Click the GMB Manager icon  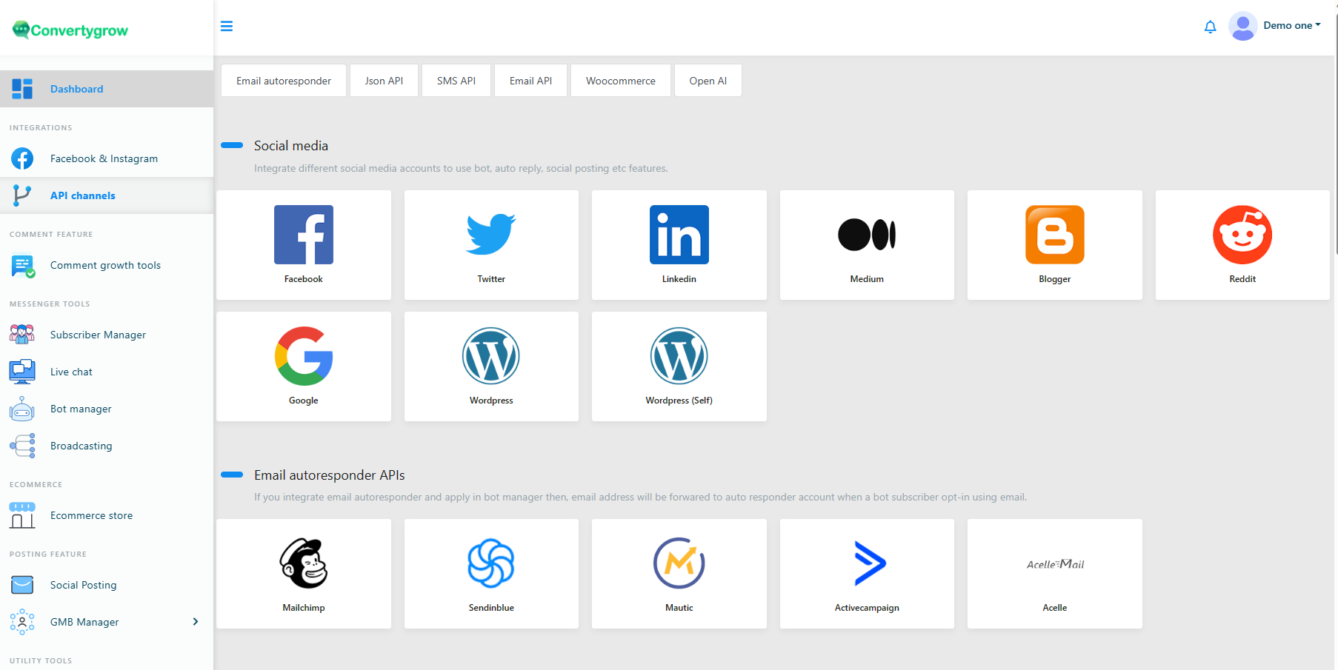click(22, 622)
